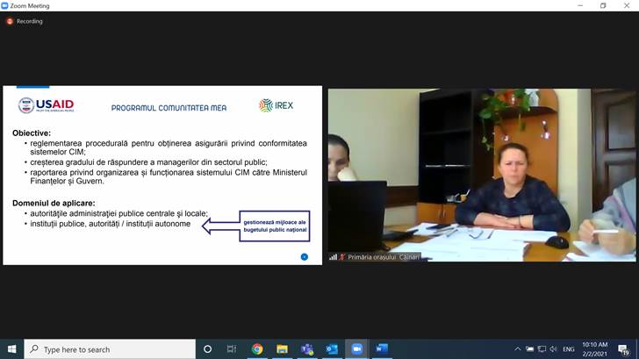Open the ENG language selector
This screenshot has height=359, width=639.
[571, 348]
